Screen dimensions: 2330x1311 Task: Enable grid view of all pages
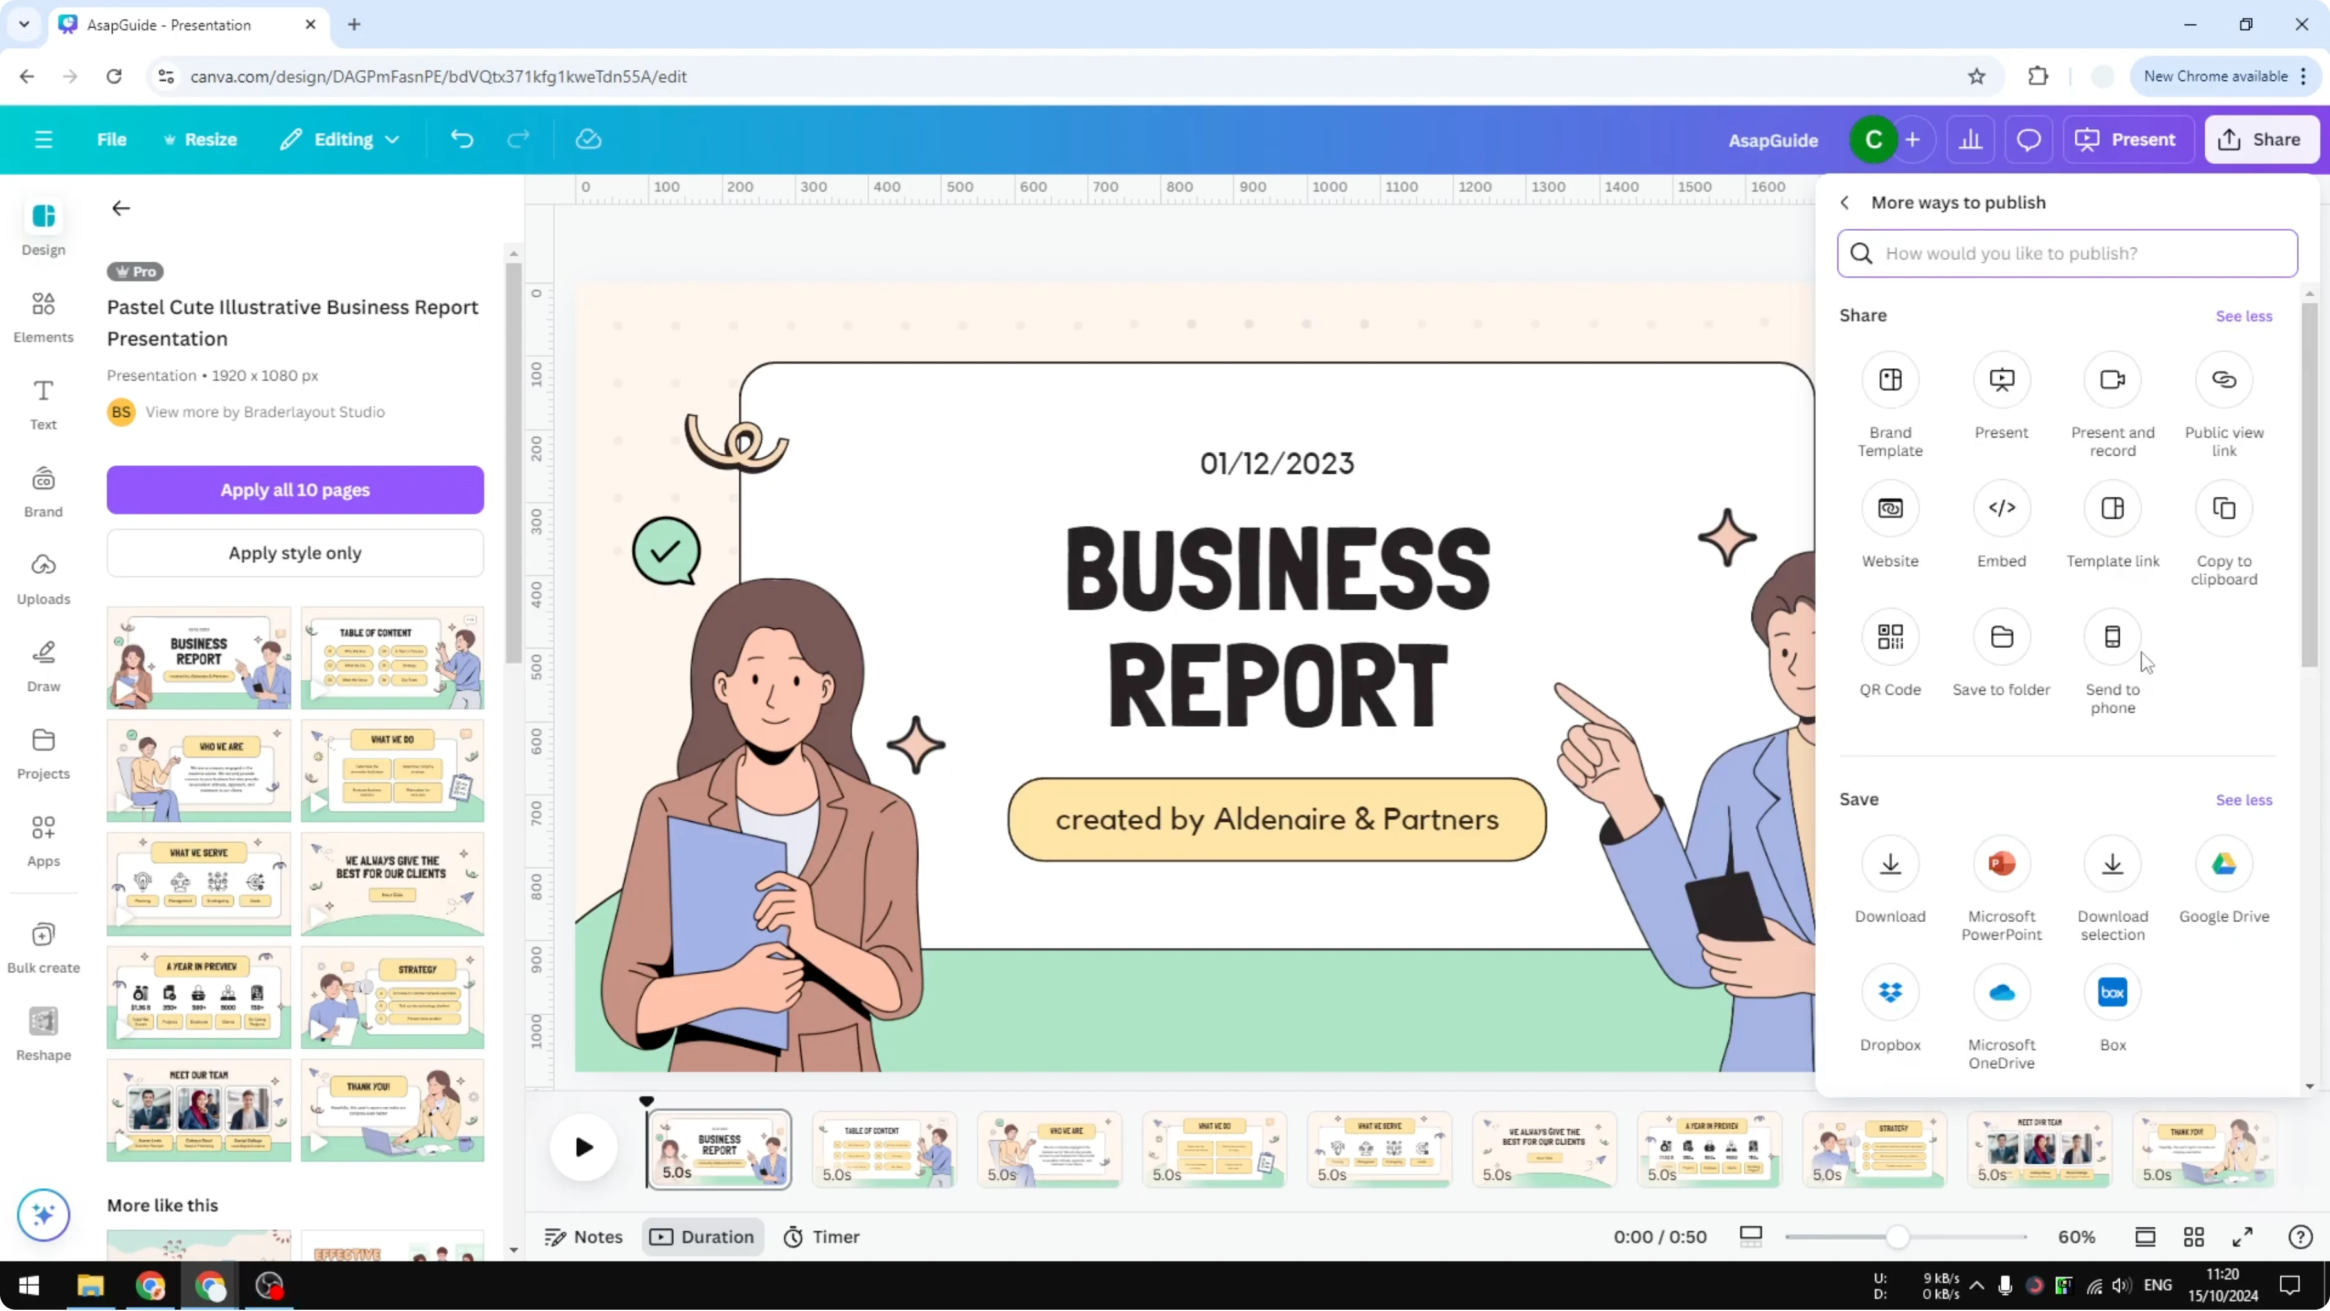click(2195, 1237)
